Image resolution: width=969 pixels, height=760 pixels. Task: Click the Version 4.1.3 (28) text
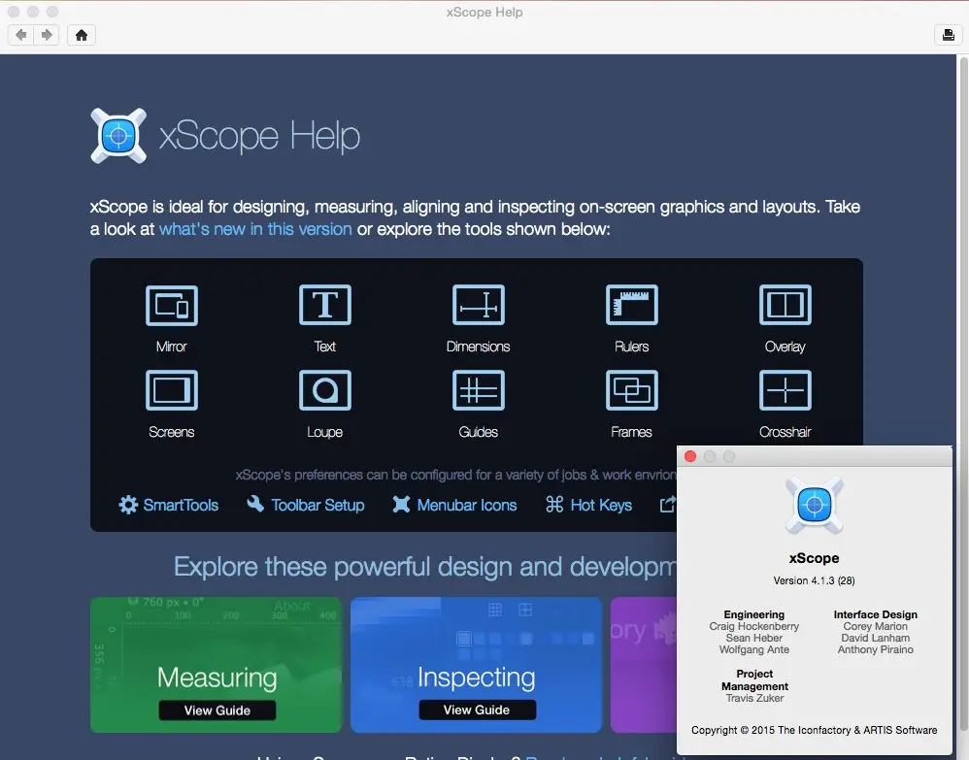pyautogui.click(x=814, y=580)
